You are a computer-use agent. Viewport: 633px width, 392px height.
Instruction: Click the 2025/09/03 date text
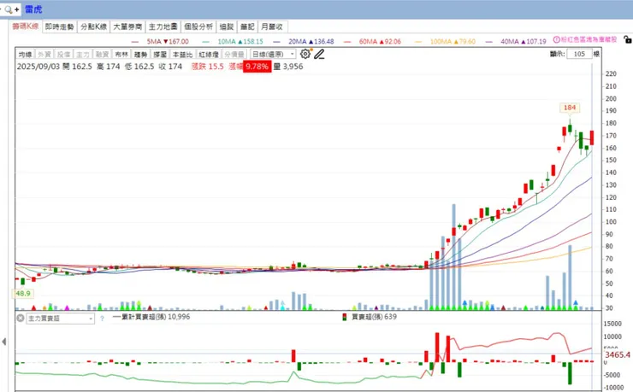38,67
